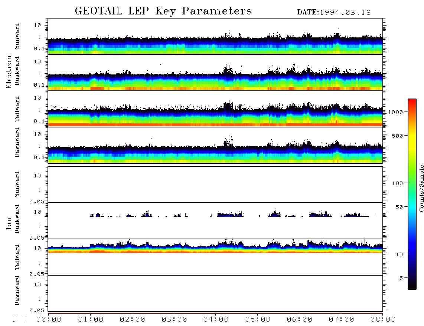Click the 01:00 time tick label

point(91,319)
